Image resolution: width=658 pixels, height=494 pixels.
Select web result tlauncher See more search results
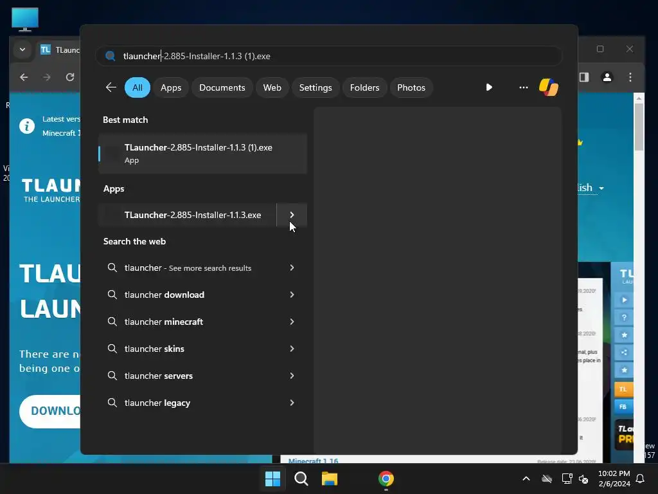pos(188,268)
